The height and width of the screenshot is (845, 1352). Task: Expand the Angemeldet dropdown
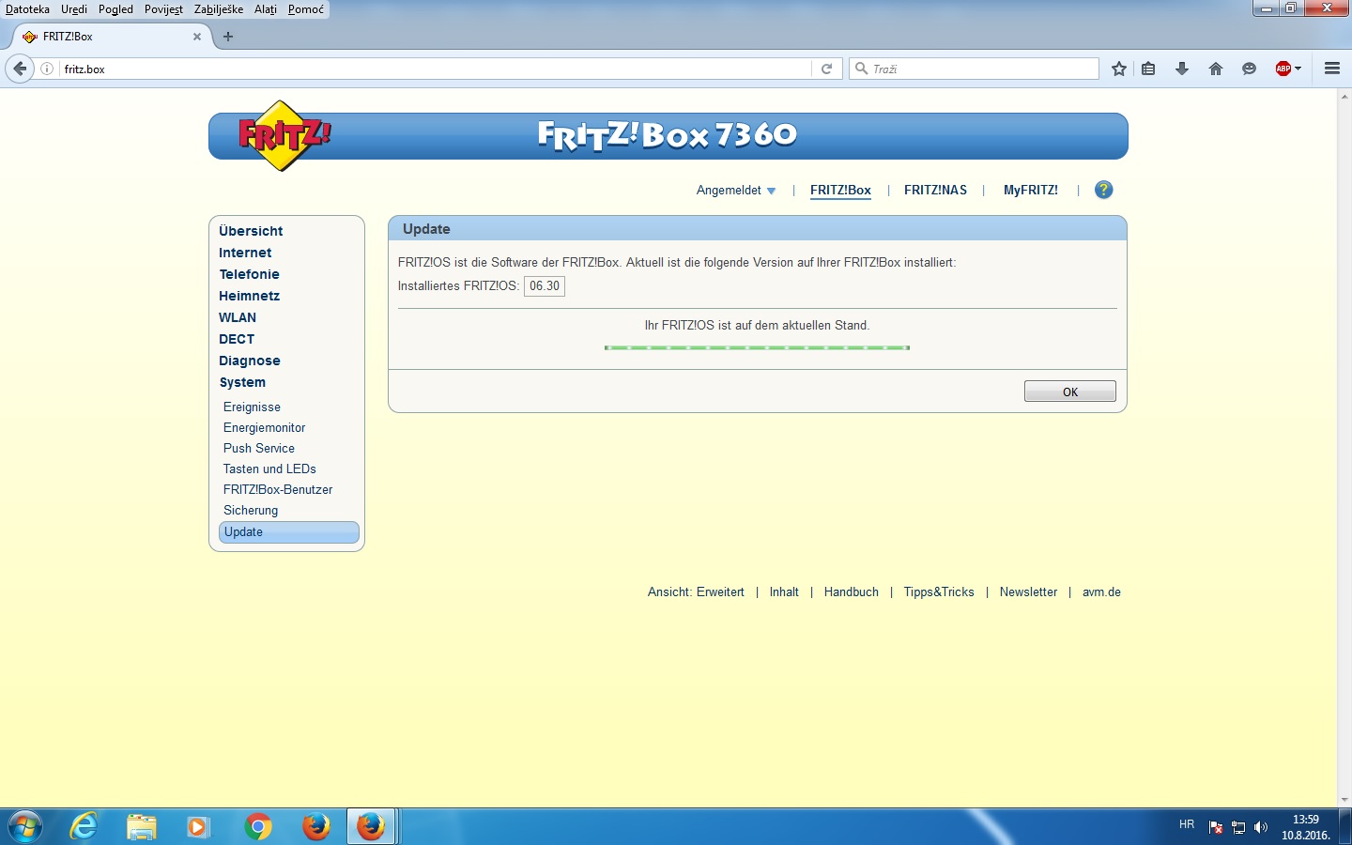tap(736, 191)
